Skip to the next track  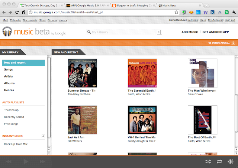tap(42, 161)
